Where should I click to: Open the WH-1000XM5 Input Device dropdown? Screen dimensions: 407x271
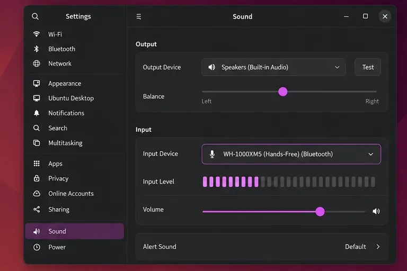[291, 154]
